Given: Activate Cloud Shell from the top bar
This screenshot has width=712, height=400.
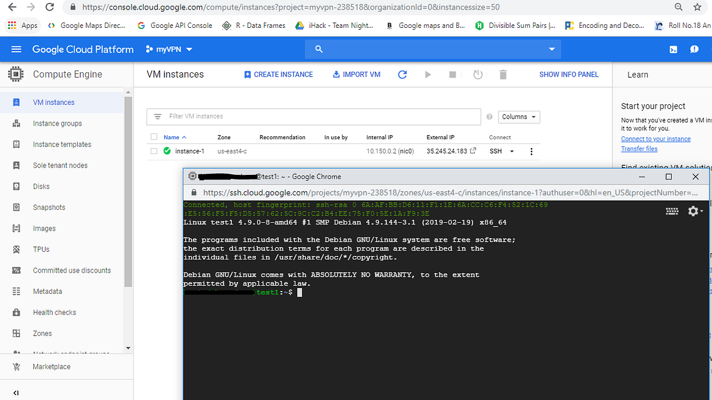Looking at the screenshot, I should (x=673, y=50).
